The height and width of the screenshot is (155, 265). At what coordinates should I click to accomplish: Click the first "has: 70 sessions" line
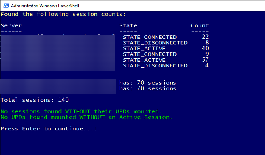148,83
